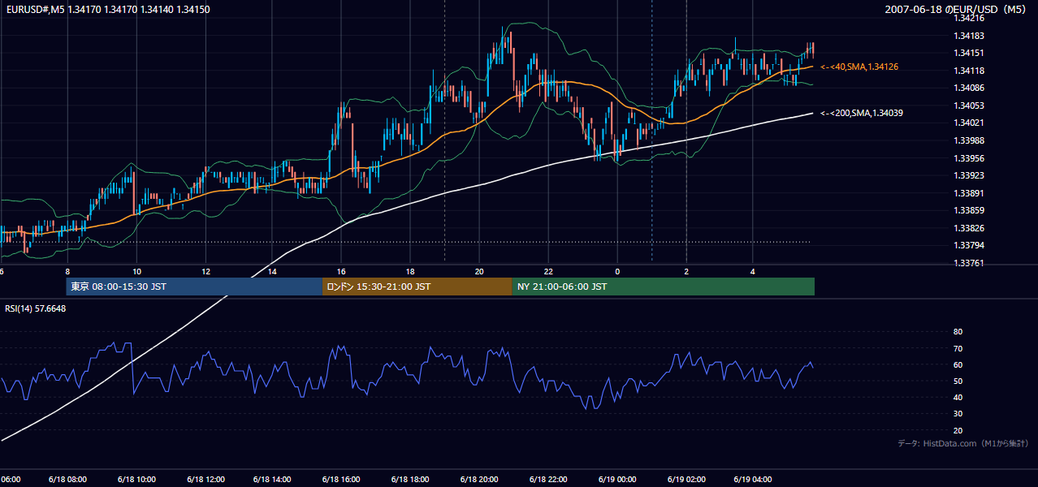1038x487 pixels.
Task: Click price axis value 1.34183
Action: point(968,36)
